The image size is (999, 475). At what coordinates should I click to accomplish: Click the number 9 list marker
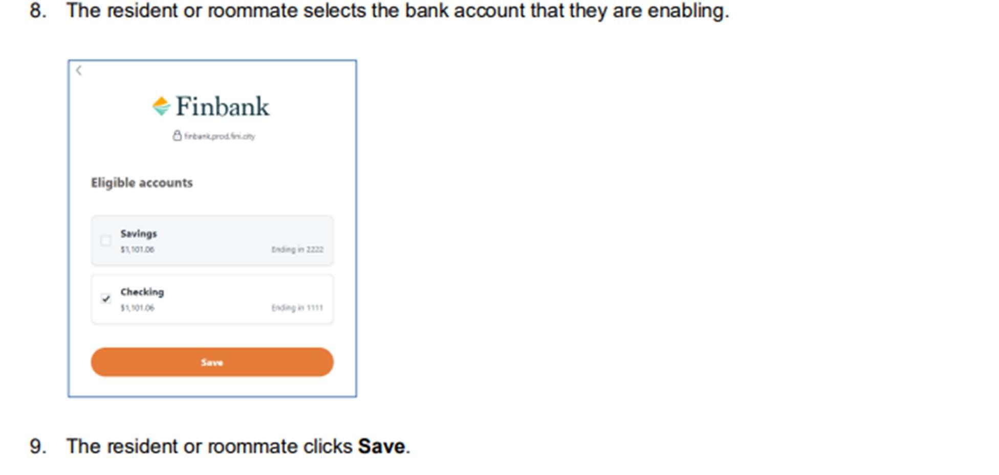tap(37, 446)
